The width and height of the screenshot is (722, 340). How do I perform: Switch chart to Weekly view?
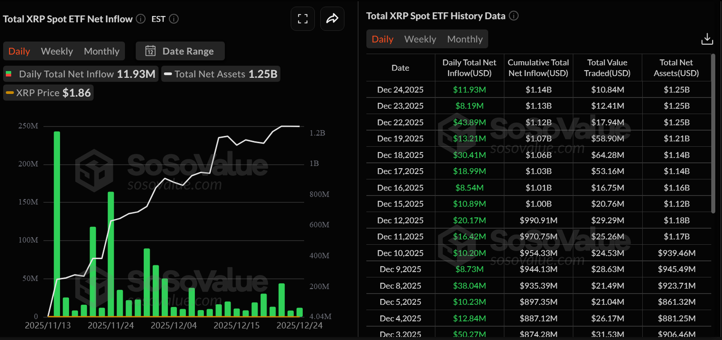(x=57, y=51)
